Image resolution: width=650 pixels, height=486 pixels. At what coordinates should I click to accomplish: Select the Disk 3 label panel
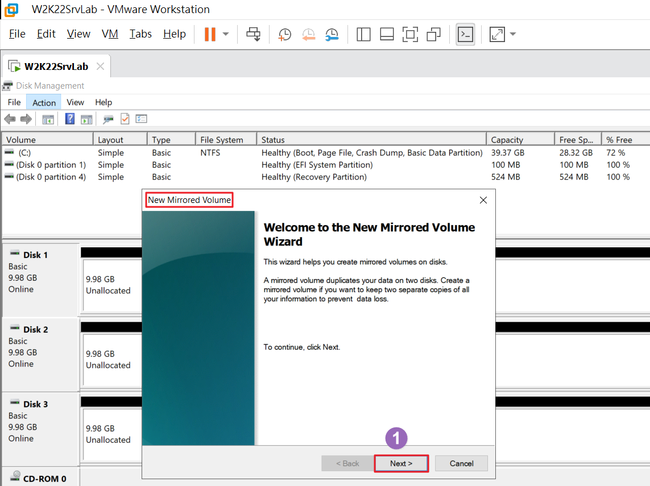click(40, 429)
